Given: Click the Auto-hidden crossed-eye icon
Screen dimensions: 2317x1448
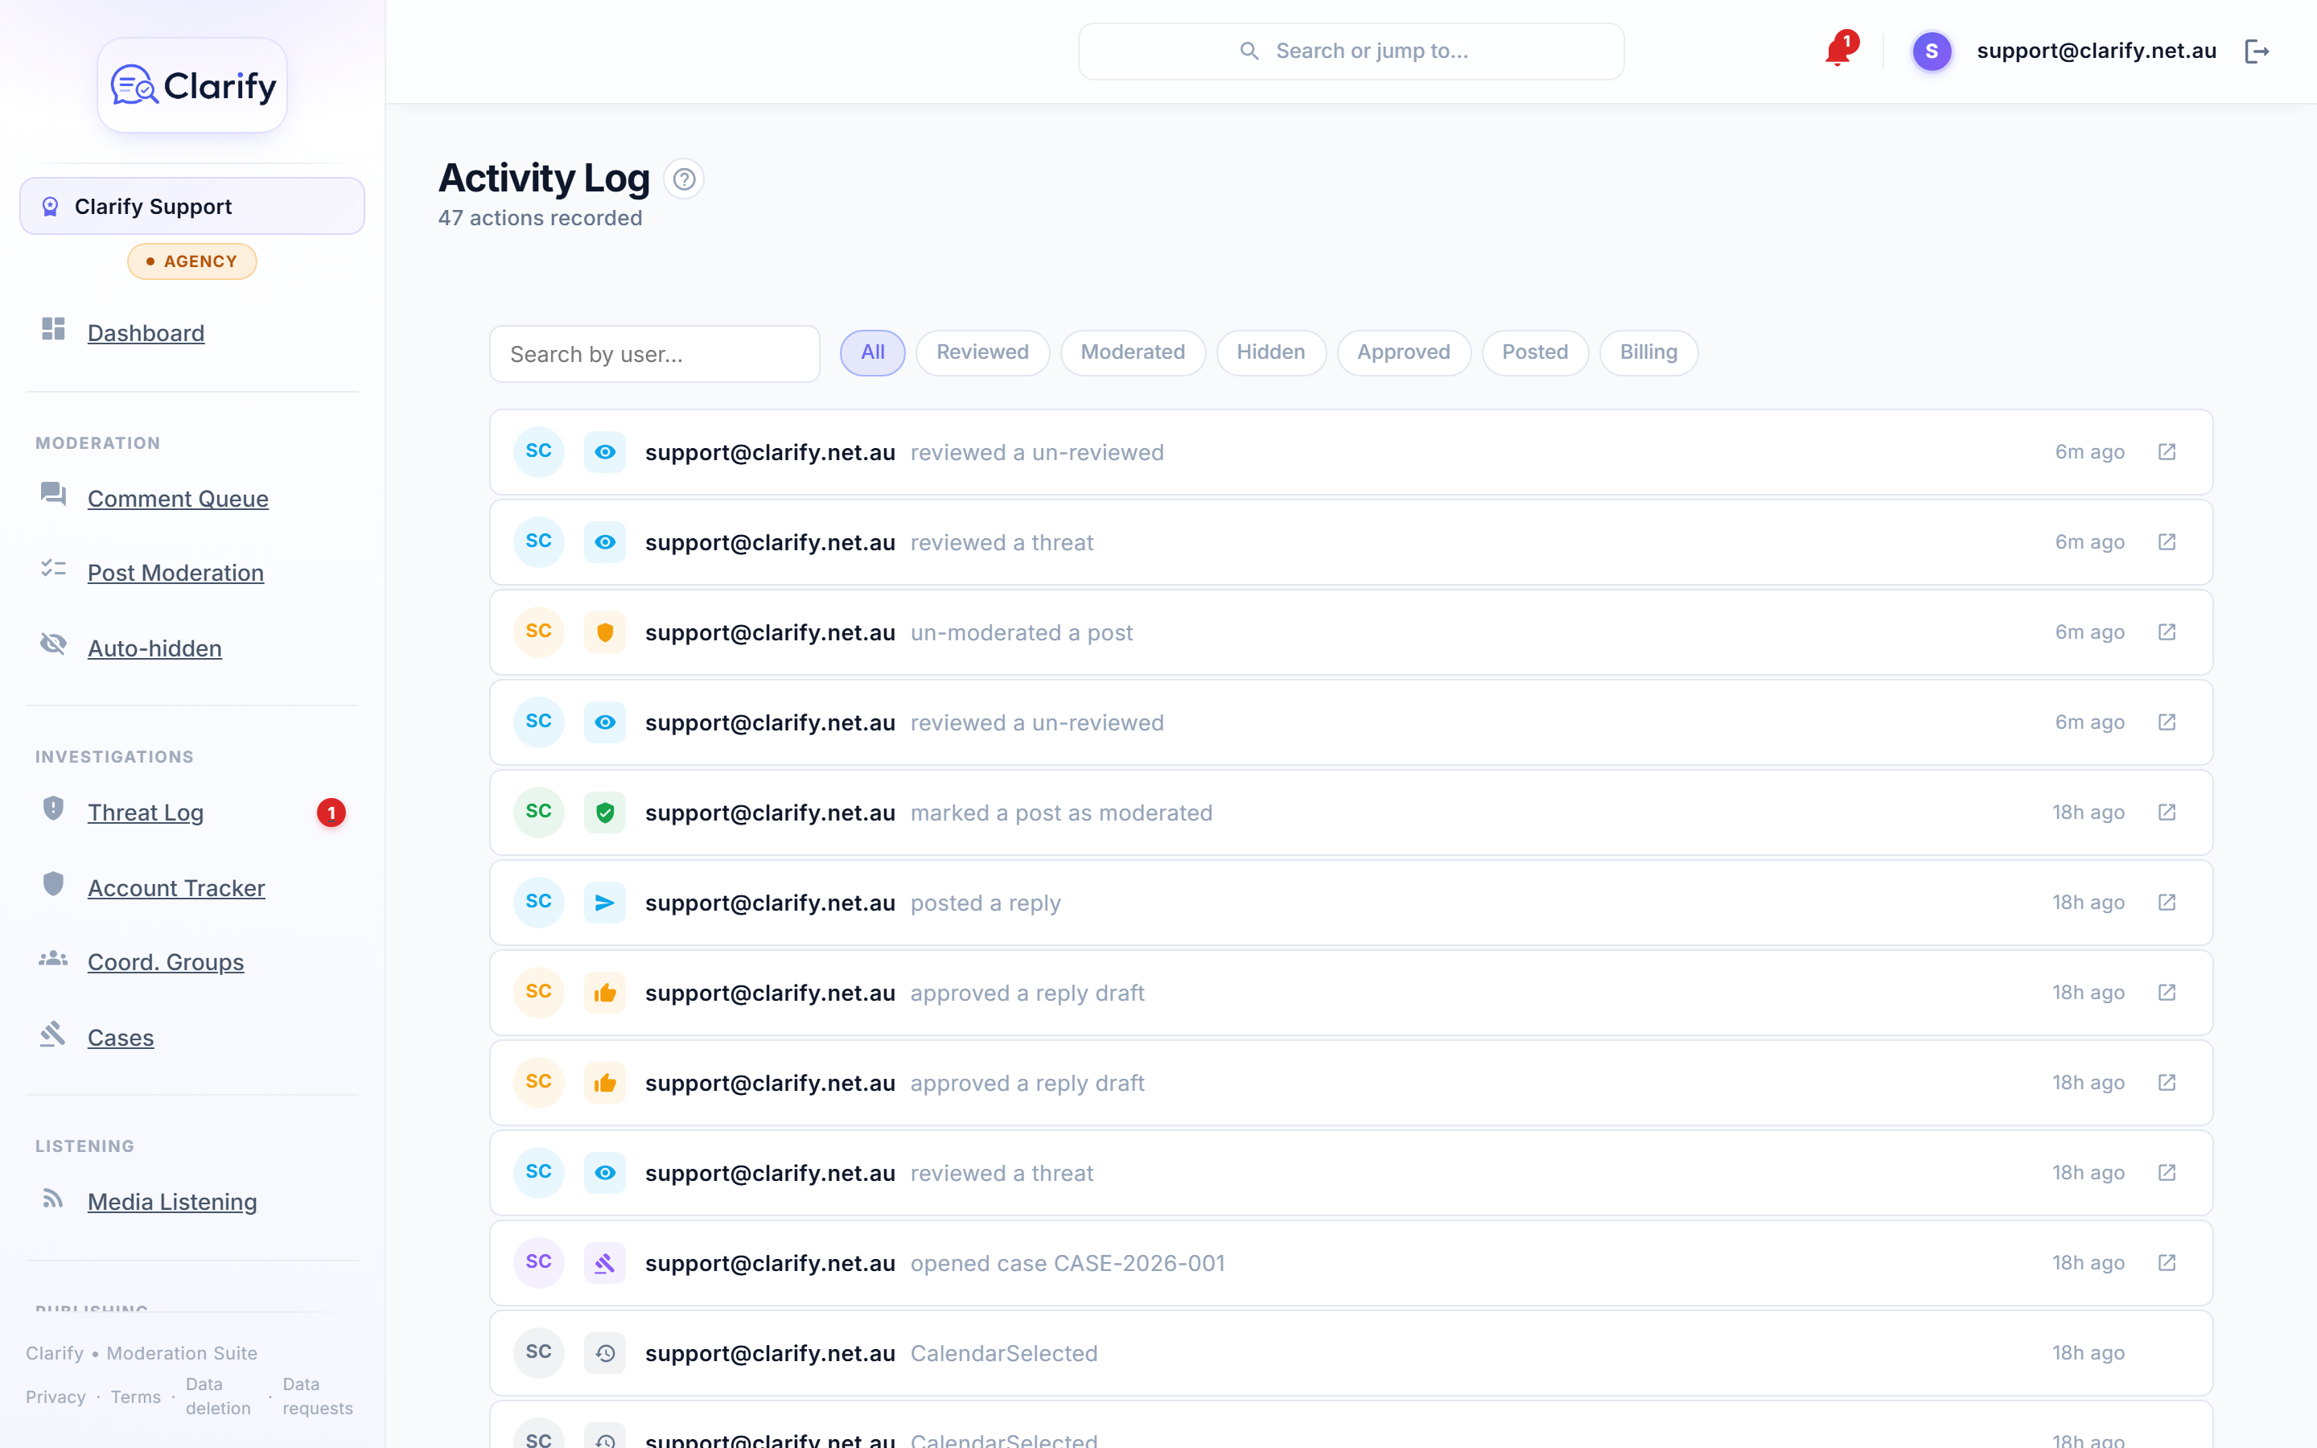Looking at the screenshot, I should 54,644.
